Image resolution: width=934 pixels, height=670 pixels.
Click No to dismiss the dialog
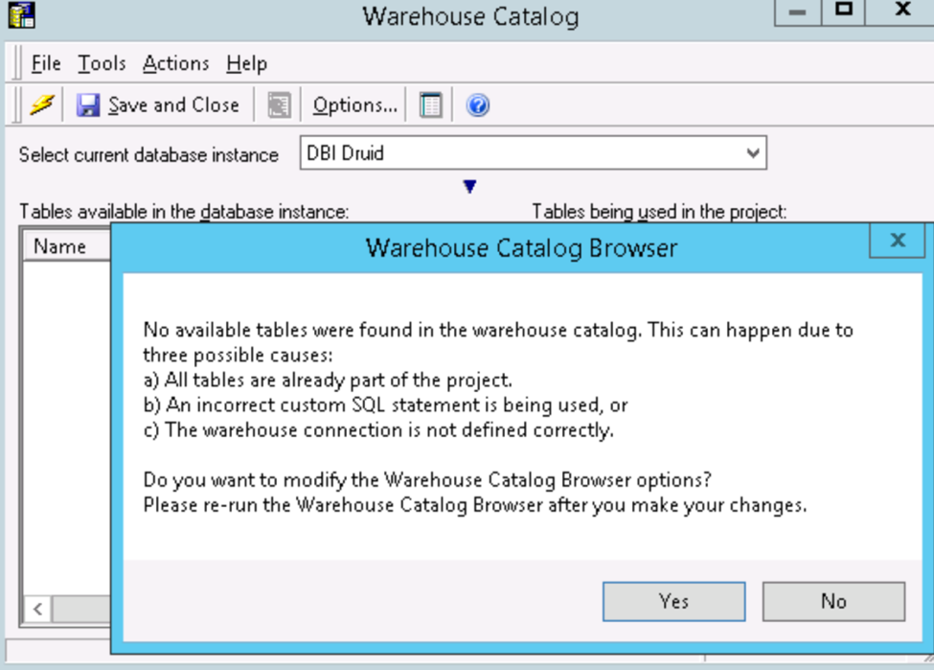tap(833, 601)
